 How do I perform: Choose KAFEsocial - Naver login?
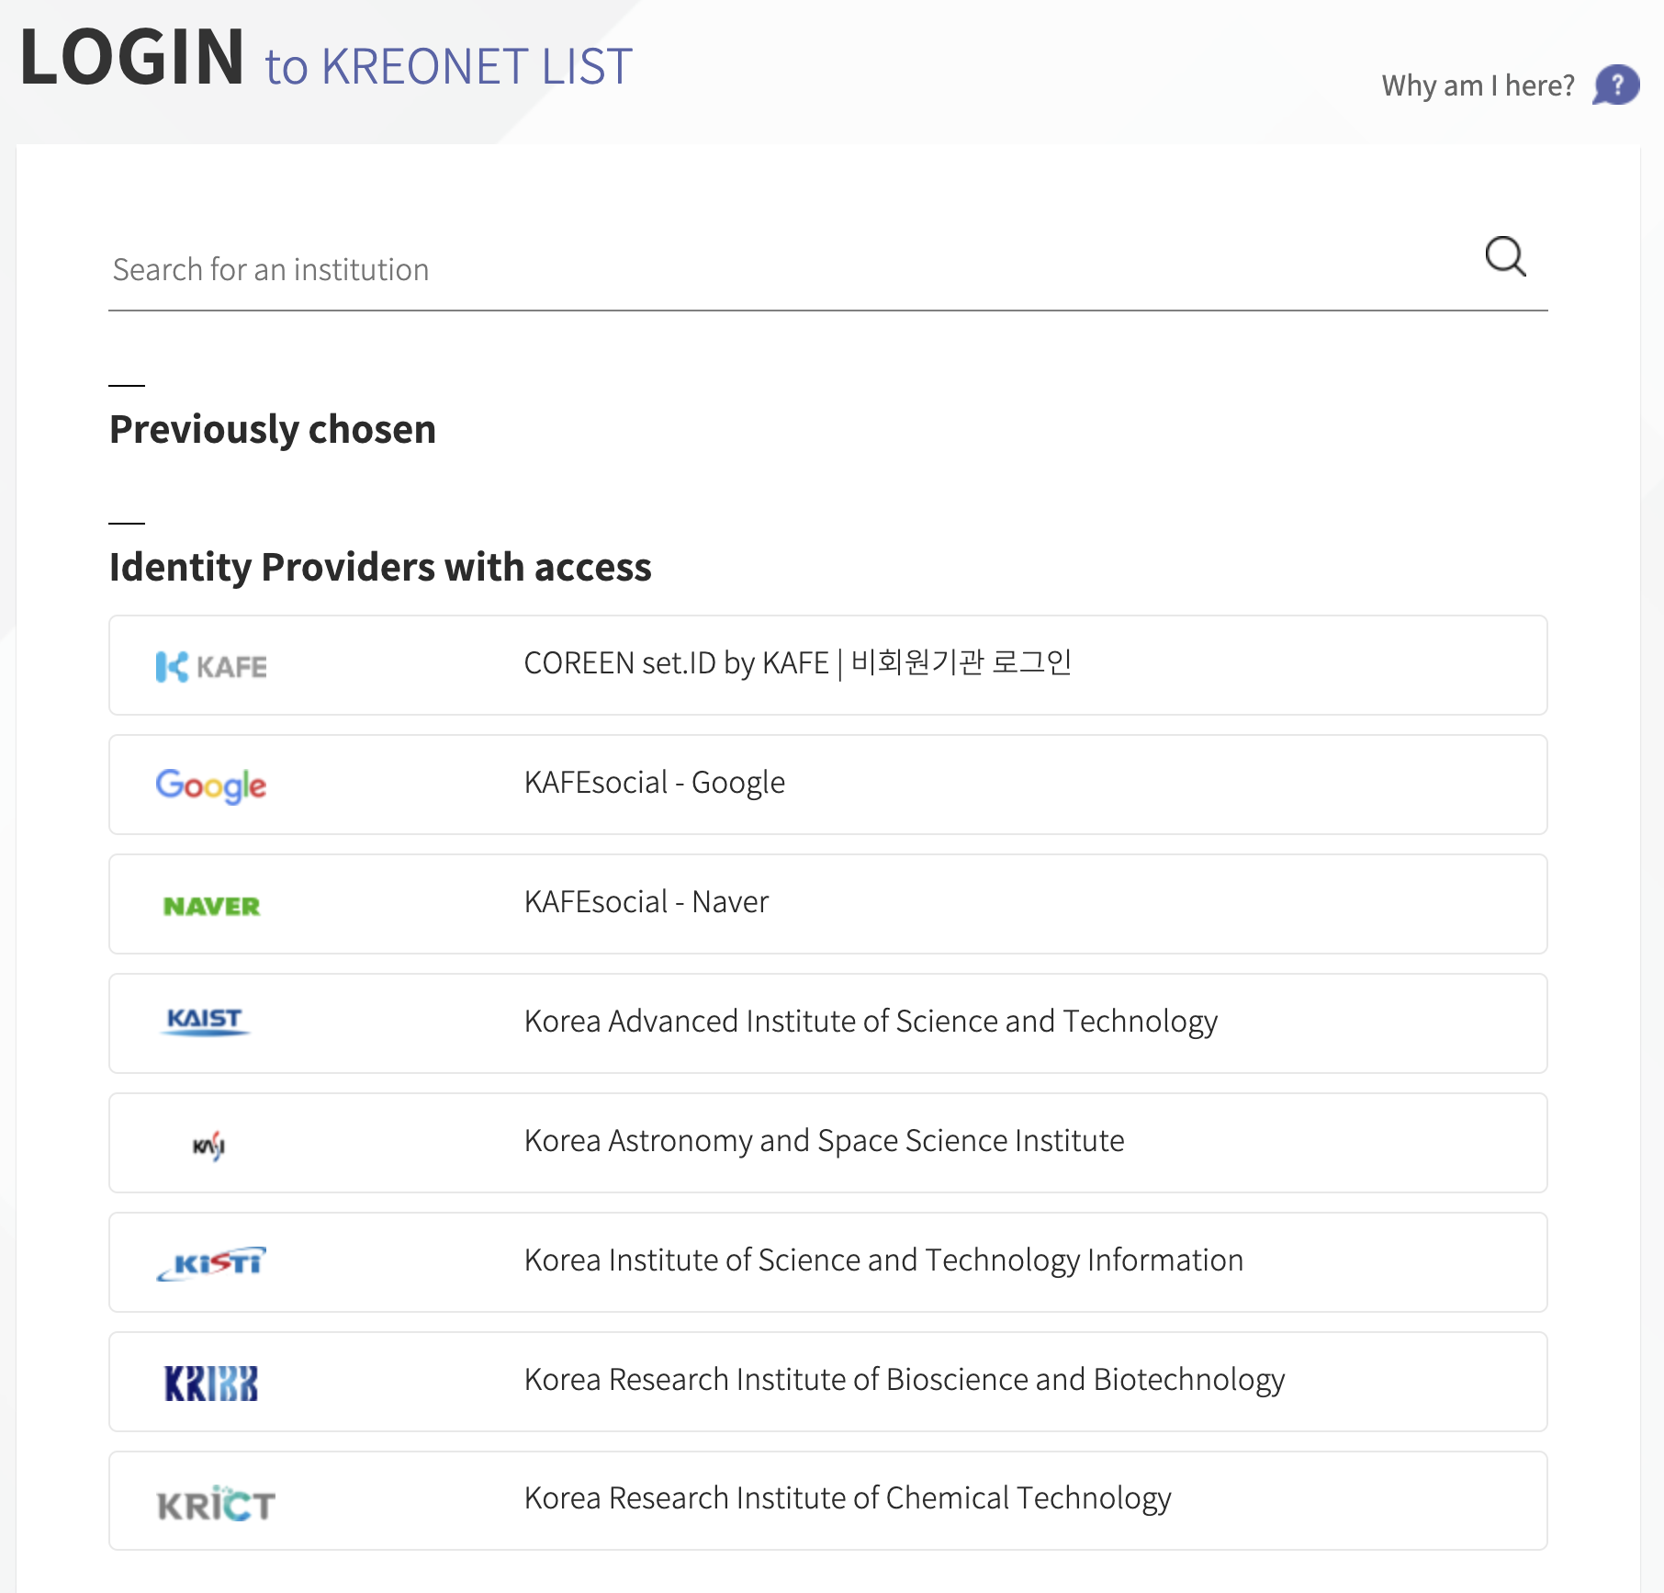pos(646,902)
